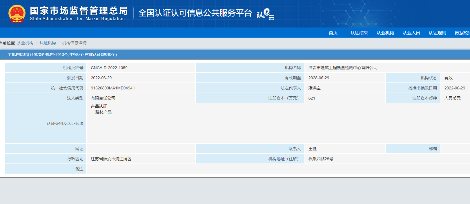This screenshot has height=204, width=470.
Task: Open the 认证结果 menu
Action: pyautogui.click(x=359, y=33)
